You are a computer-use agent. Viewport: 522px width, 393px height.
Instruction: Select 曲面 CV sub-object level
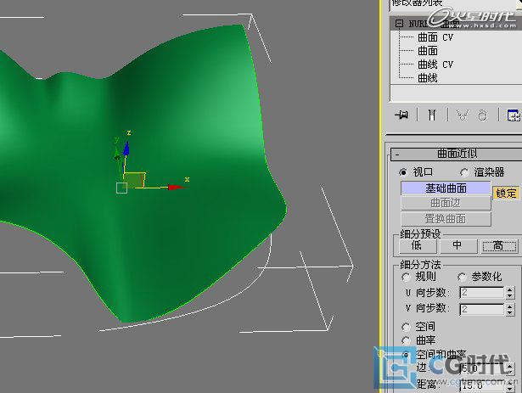coord(435,37)
